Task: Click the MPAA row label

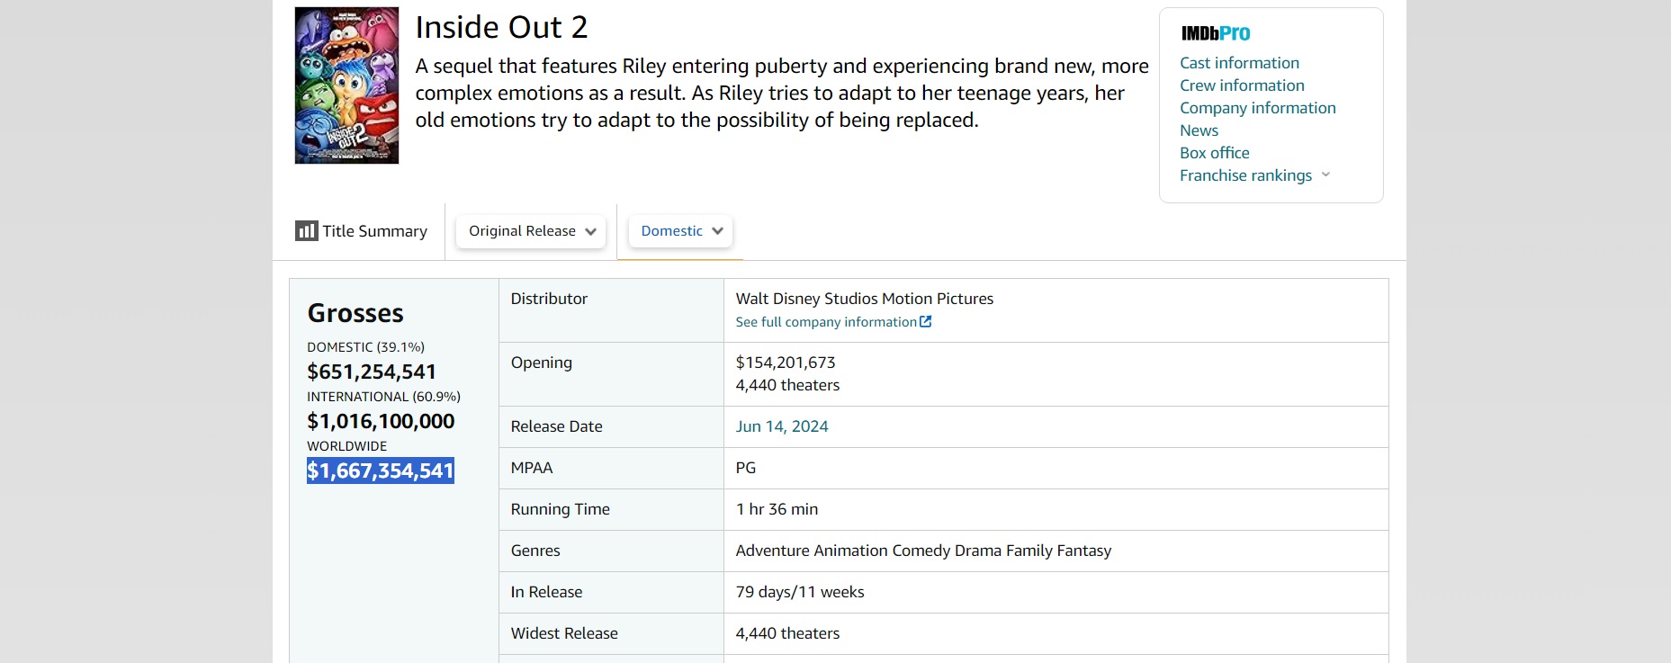Action: [532, 468]
